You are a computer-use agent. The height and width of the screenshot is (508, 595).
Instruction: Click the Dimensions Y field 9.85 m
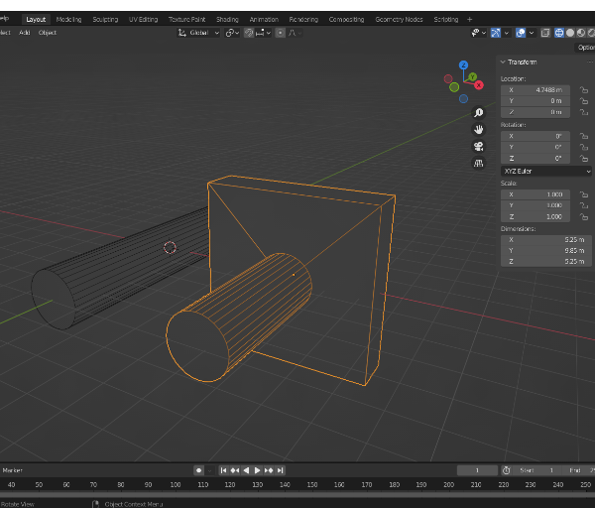546,251
